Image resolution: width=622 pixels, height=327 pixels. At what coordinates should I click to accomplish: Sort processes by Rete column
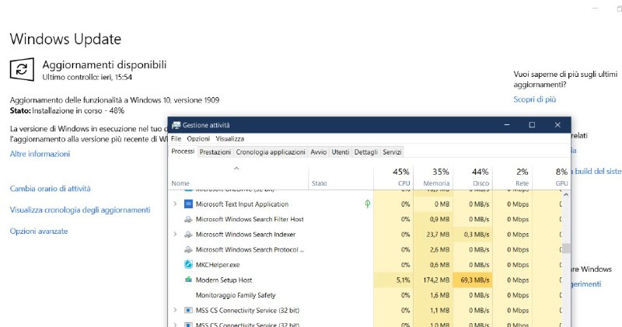click(512, 177)
